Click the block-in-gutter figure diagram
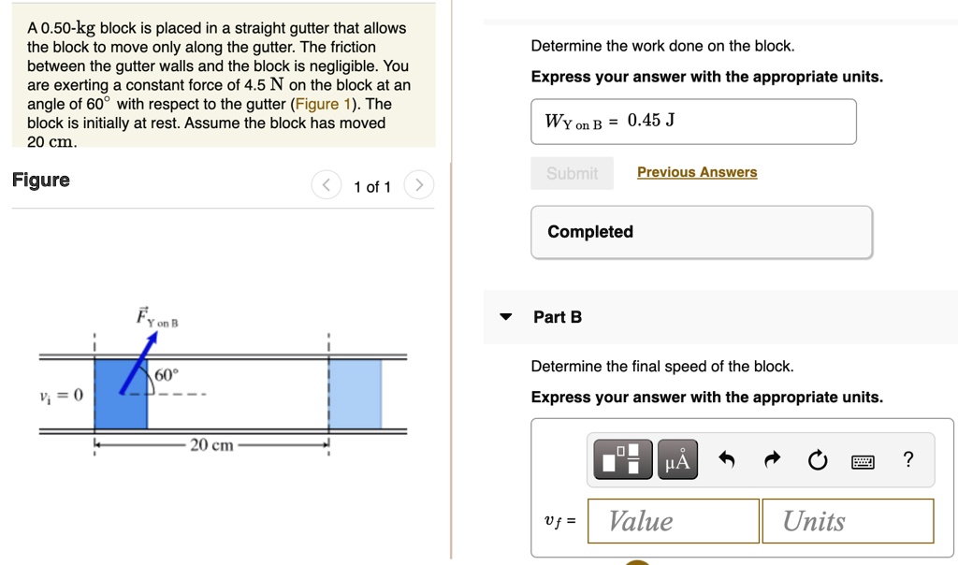The width and height of the screenshot is (958, 565). (x=223, y=384)
